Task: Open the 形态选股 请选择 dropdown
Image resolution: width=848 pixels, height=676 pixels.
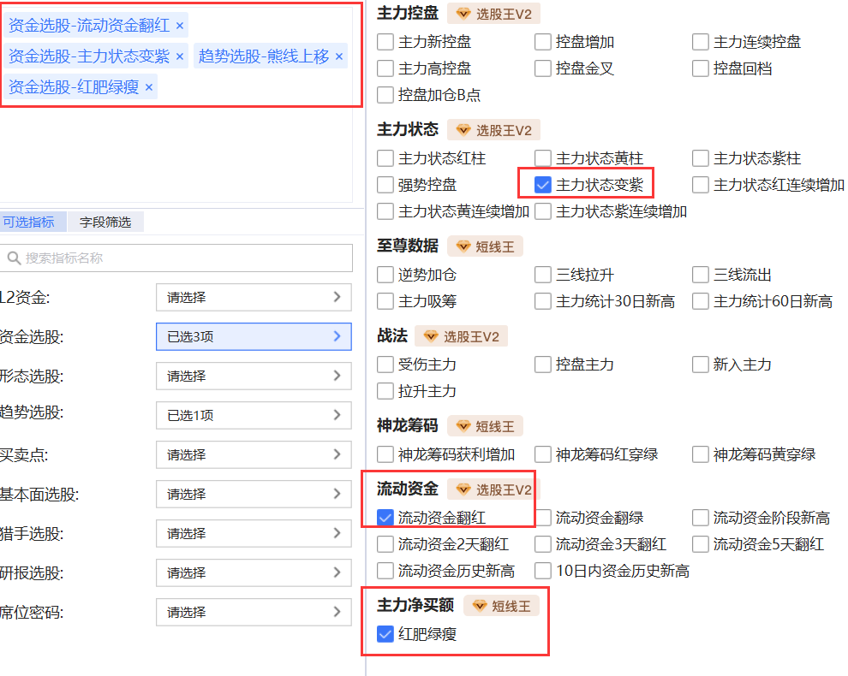Action: (254, 377)
